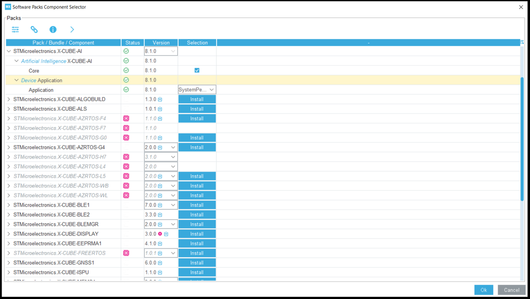The width and height of the screenshot is (530, 299).
Task: Click the right chevron arrow in toolbar
Action: point(72,30)
